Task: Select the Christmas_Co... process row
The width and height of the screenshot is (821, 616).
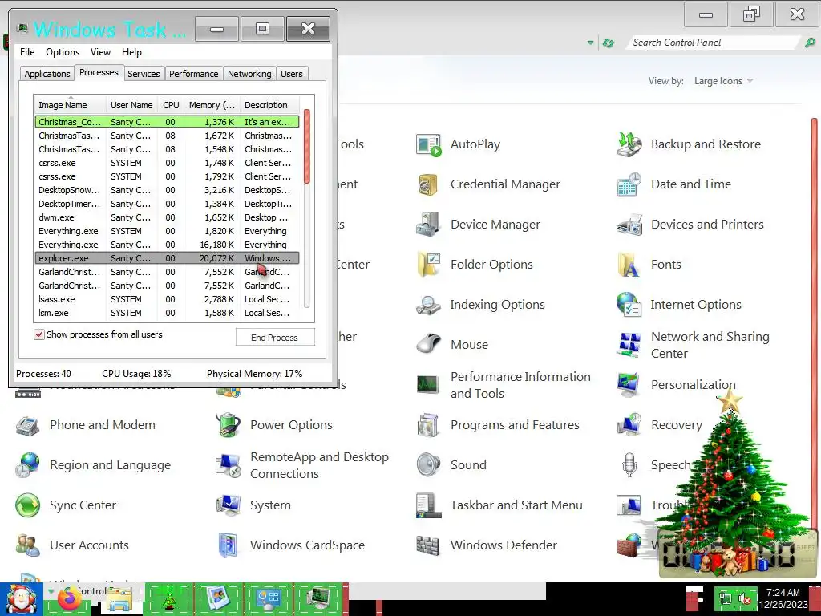Action: point(167,122)
